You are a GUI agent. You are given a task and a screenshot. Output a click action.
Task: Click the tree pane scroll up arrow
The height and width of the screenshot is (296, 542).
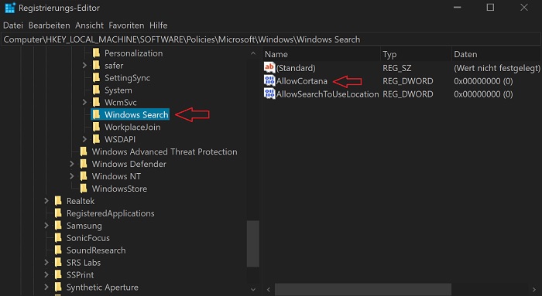[253, 53]
